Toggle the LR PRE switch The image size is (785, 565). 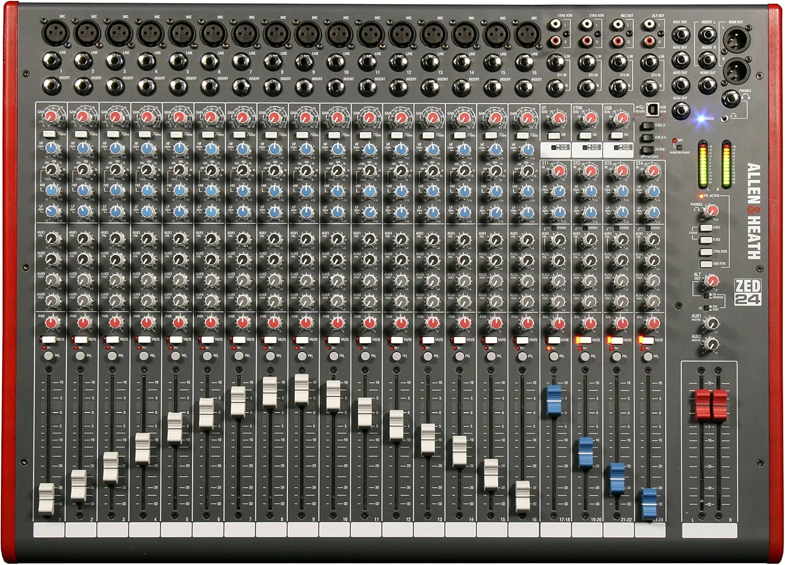(x=648, y=150)
